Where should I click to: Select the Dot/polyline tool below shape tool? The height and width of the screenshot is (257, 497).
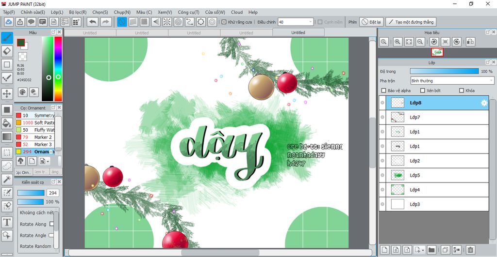(x=7, y=78)
